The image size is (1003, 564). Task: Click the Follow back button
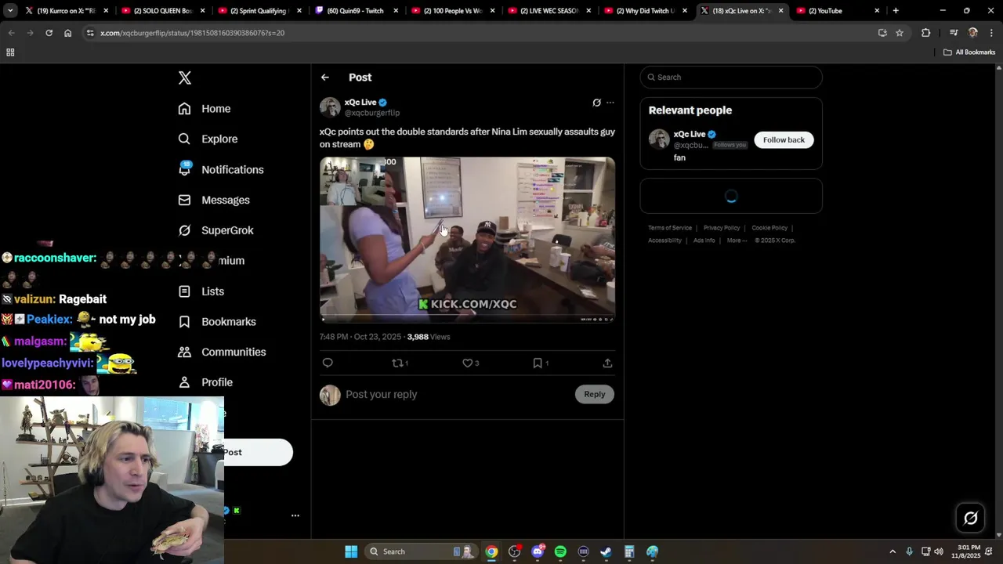[x=784, y=139]
